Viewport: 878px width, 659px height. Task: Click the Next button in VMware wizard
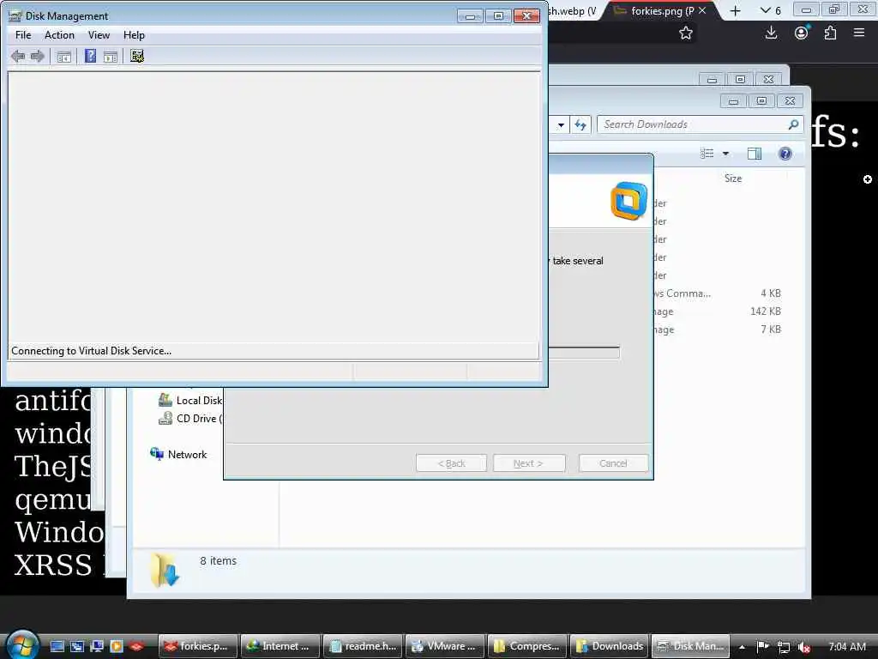(528, 463)
